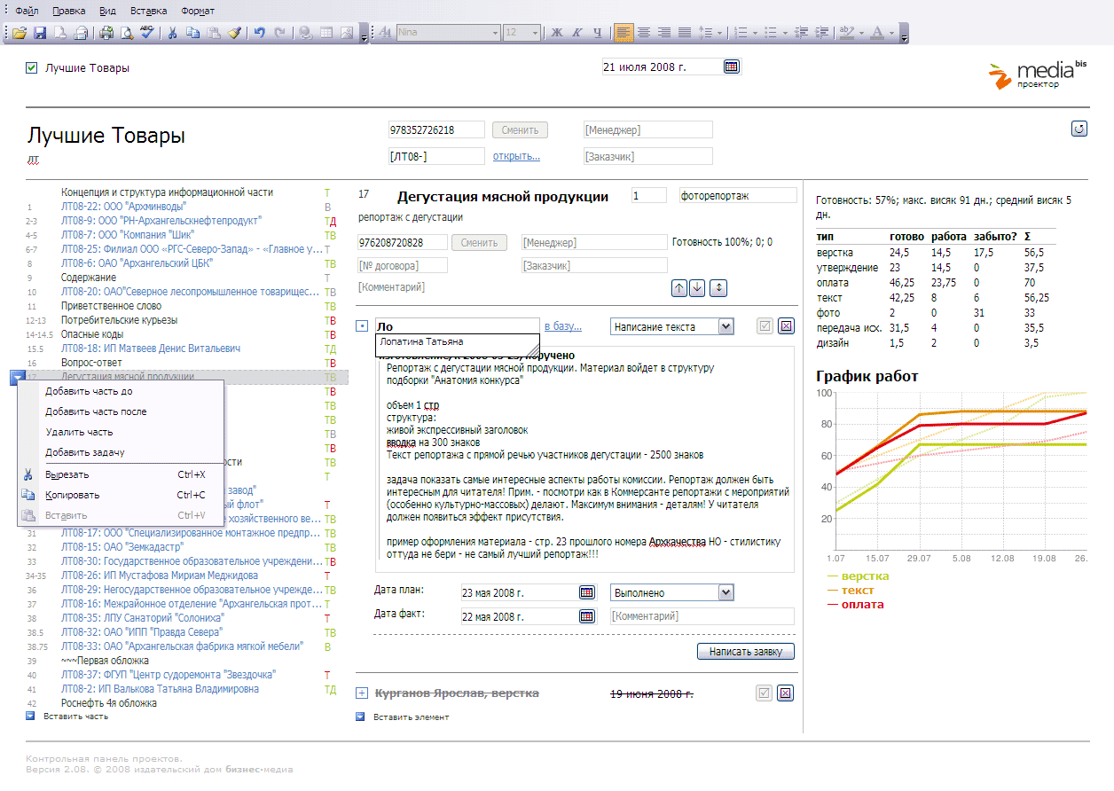This screenshot has height=791, width=1114.
Task: Open calendar picker next to 21 июля 2008
Action: coord(731,67)
